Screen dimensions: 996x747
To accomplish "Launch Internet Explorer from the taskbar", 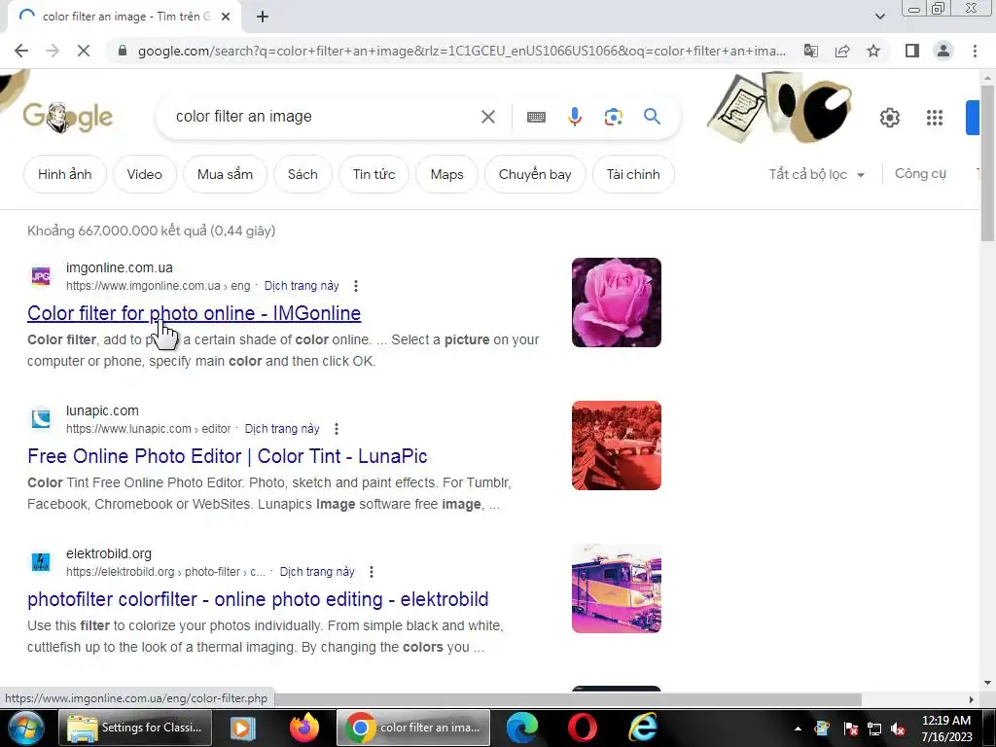I will (642, 728).
